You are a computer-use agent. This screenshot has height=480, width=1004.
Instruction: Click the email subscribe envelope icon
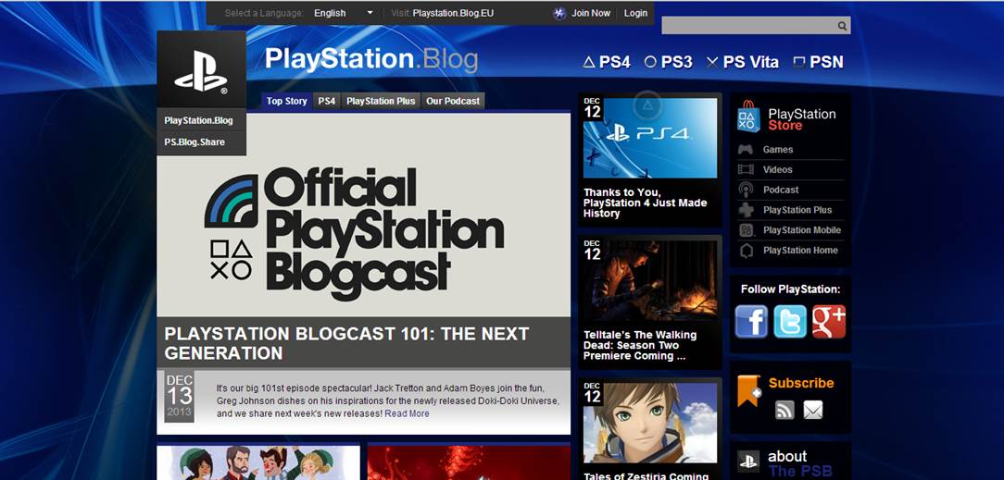812,410
